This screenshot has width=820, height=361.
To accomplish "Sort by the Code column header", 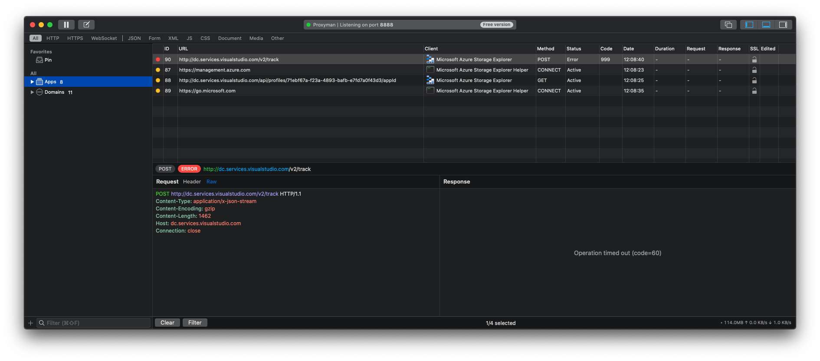I will click(x=610, y=49).
